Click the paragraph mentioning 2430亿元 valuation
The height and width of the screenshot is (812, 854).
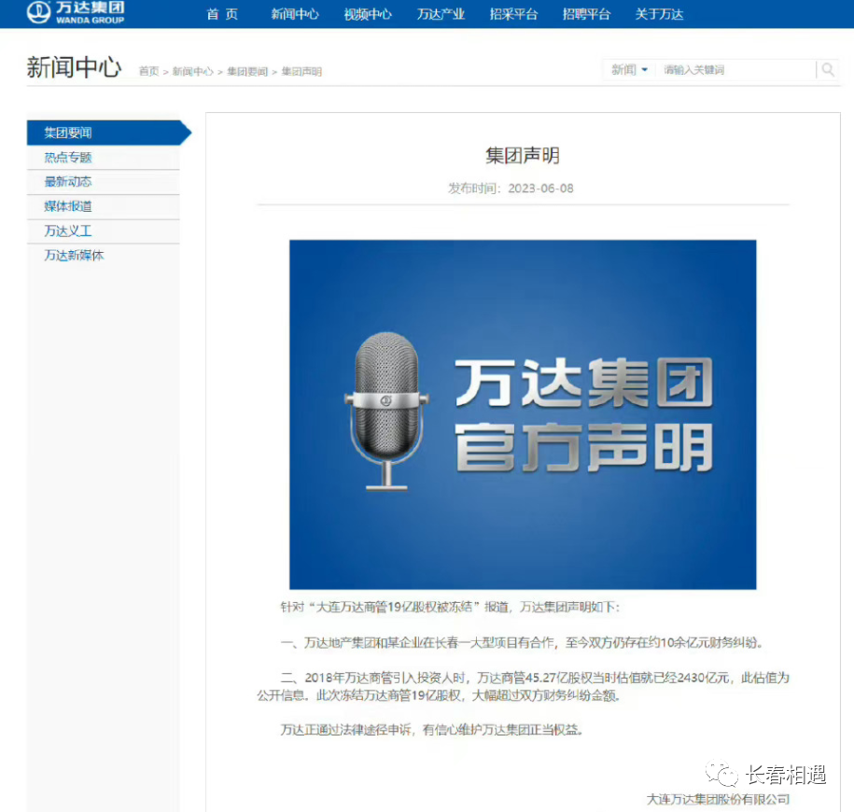pyautogui.click(x=523, y=687)
